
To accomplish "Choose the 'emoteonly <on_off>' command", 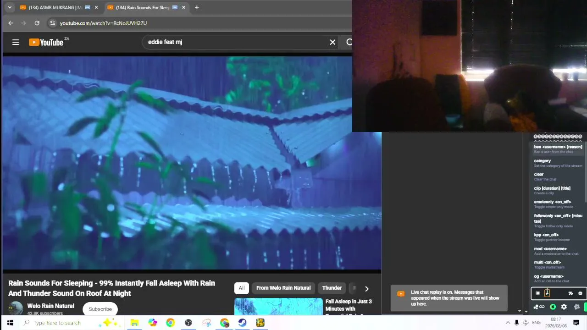I will [x=558, y=204].
